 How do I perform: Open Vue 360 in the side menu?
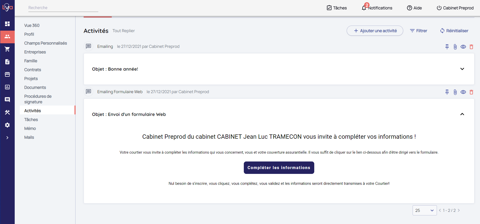click(32, 25)
